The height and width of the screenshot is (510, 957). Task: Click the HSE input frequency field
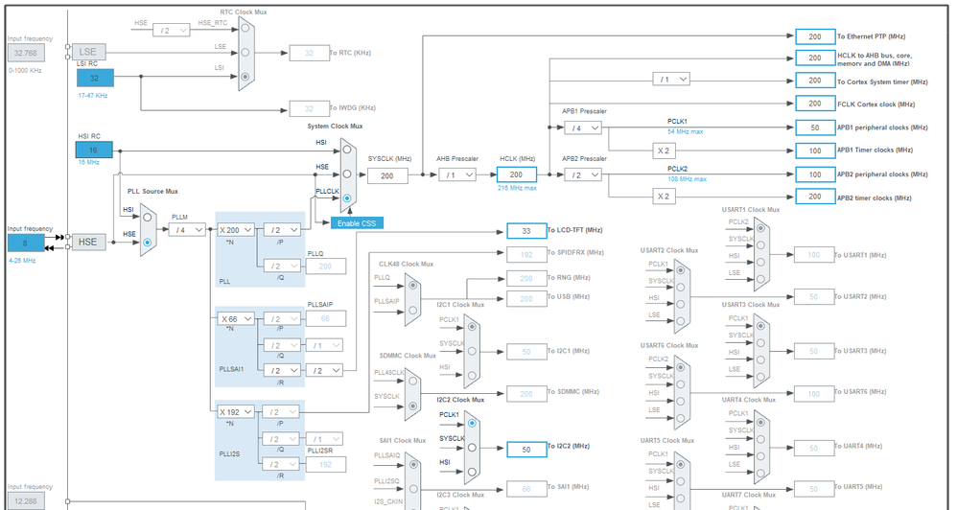point(26,243)
